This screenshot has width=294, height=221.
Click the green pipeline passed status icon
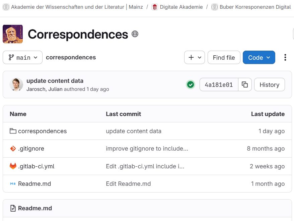[191, 85]
